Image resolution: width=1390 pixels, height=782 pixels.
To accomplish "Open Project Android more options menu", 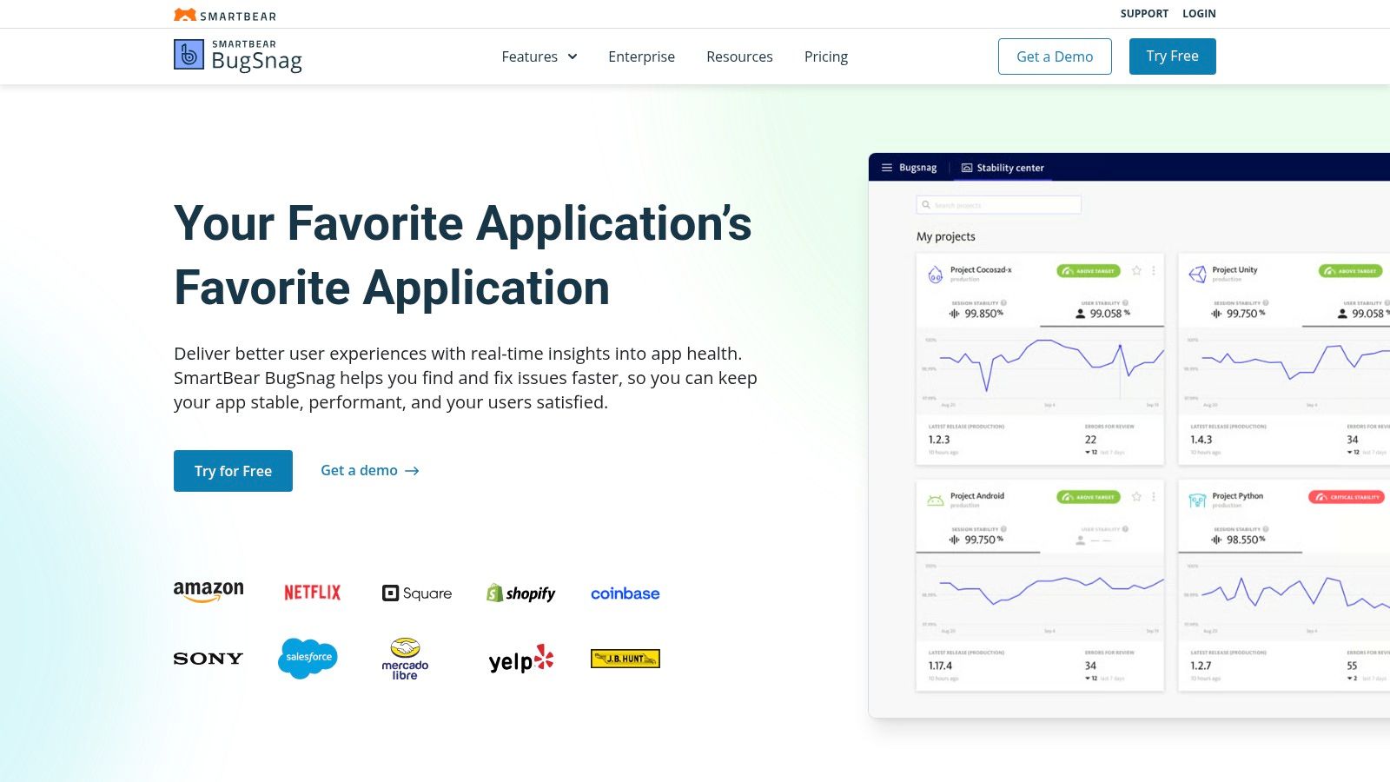I will (1154, 496).
